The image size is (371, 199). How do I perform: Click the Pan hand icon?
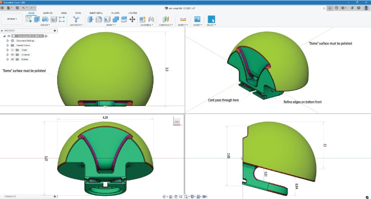(176, 197)
